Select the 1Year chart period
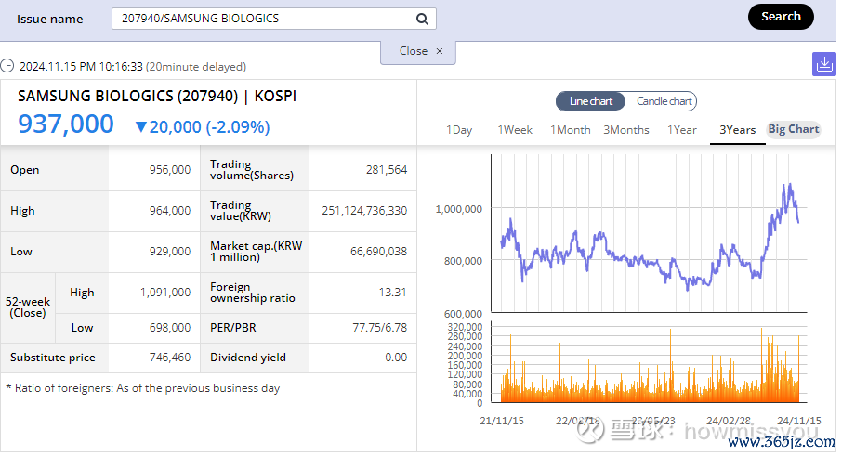Image resolution: width=842 pixels, height=456 pixels. tap(682, 130)
